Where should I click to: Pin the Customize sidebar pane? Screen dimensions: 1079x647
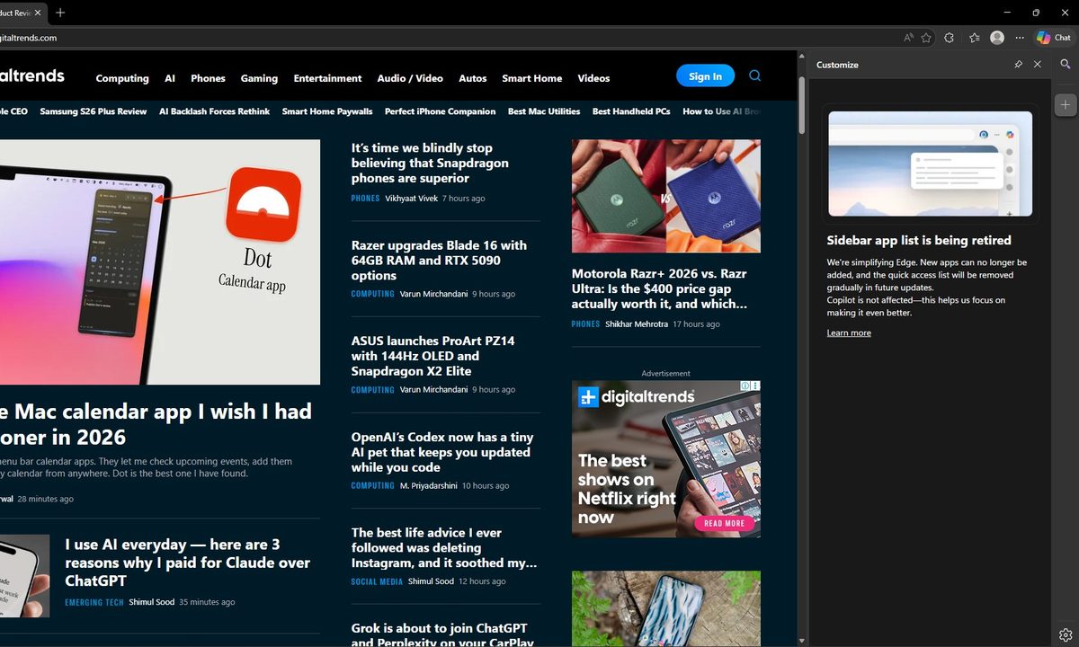click(1018, 65)
